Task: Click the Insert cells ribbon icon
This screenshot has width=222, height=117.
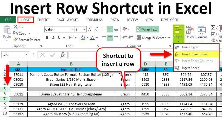Action: pos(178,30)
